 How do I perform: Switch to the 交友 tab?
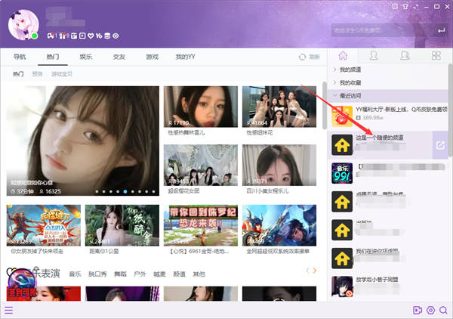[119, 57]
